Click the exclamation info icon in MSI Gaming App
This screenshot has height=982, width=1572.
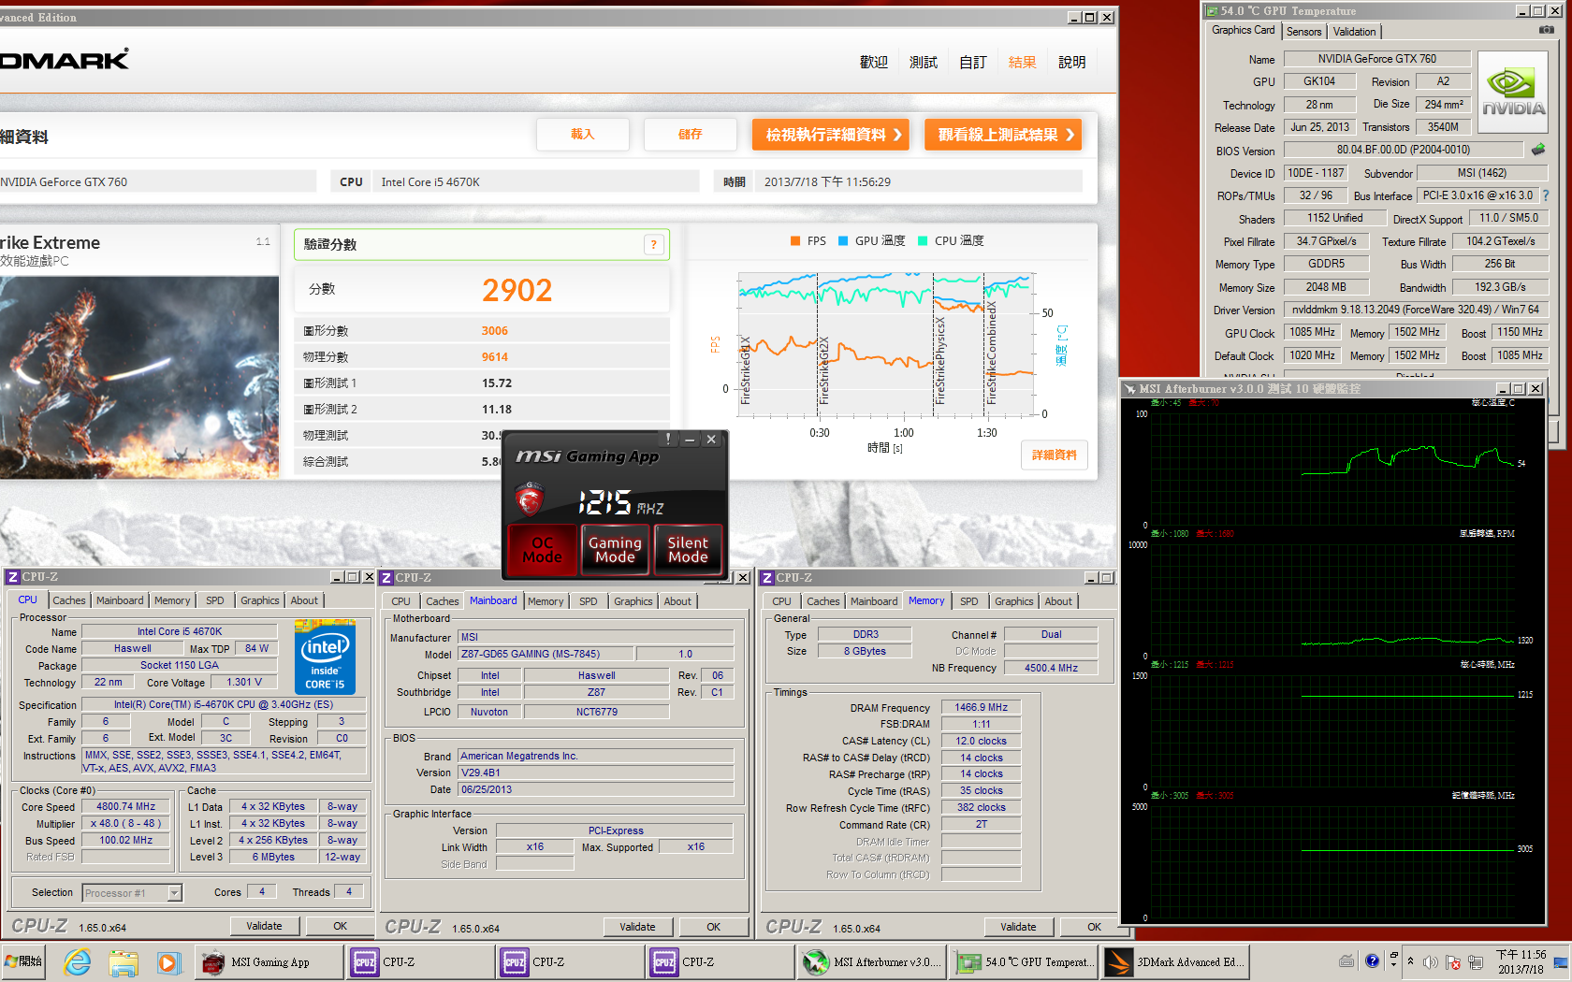pos(667,439)
